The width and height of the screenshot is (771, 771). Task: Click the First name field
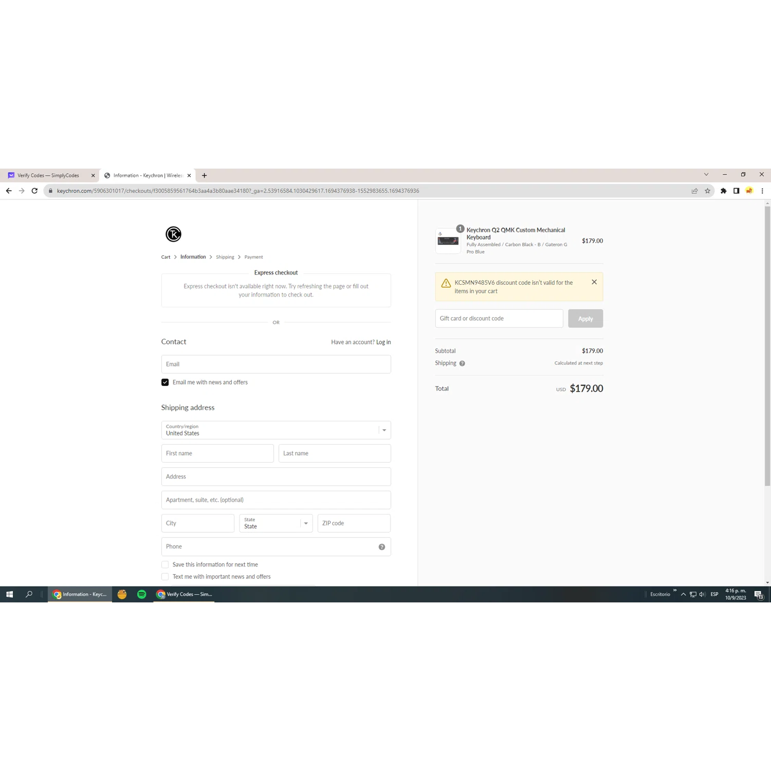click(217, 453)
